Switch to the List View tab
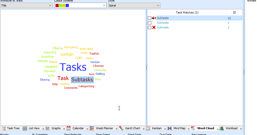257x135 pixels. point(34,128)
